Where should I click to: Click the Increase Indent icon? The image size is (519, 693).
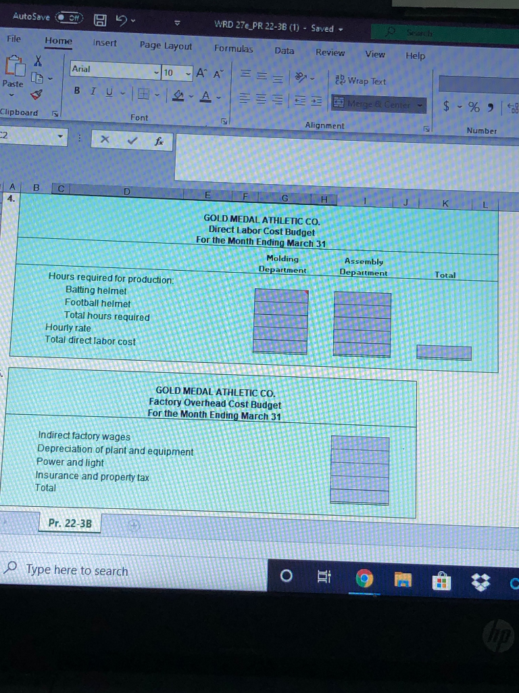pyautogui.click(x=316, y=102)
